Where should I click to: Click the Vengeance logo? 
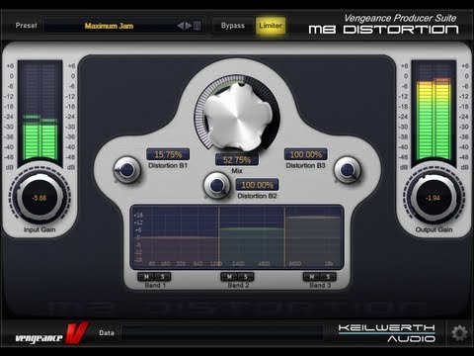point(51,333)
